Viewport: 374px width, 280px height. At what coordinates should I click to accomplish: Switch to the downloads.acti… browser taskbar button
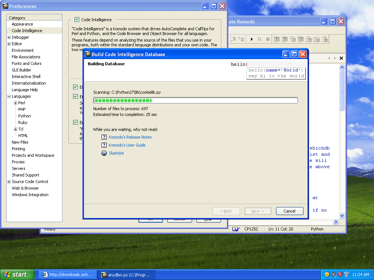(68, 275)
